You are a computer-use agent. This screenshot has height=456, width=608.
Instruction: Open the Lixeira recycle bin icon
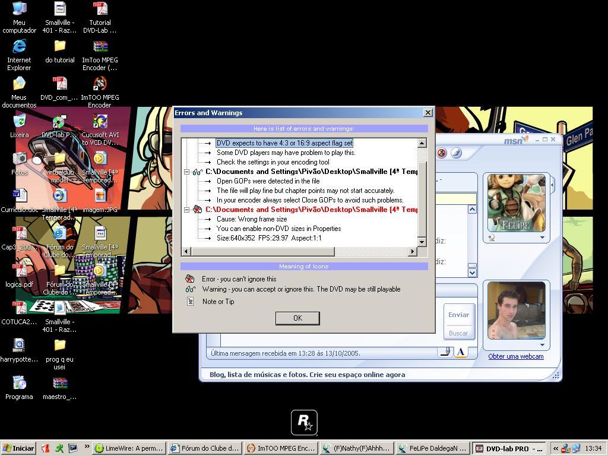click(x=20, y=126)
